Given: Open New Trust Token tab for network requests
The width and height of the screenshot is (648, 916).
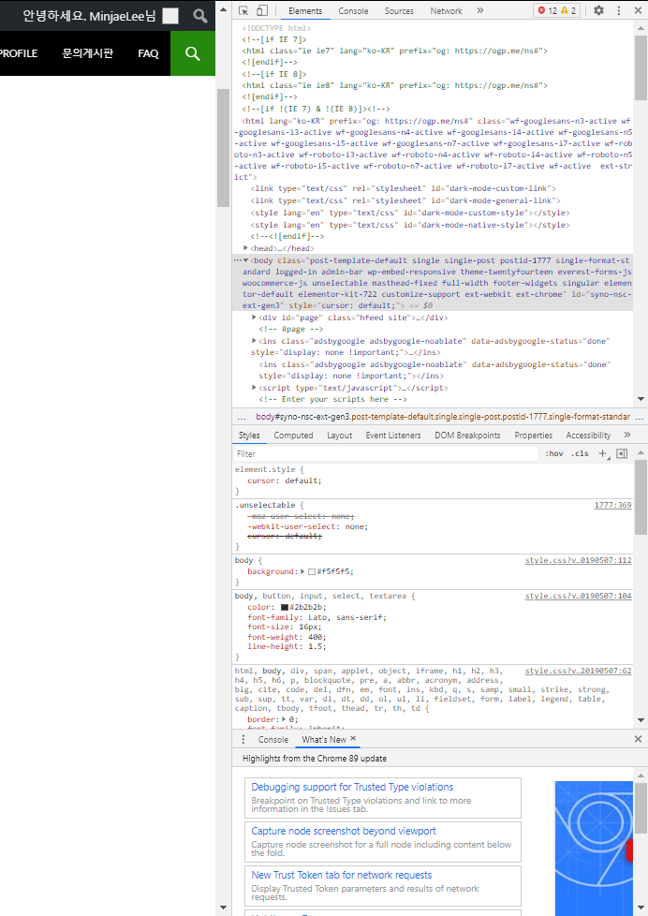Looking at the screenshot, I should [383, 886].
